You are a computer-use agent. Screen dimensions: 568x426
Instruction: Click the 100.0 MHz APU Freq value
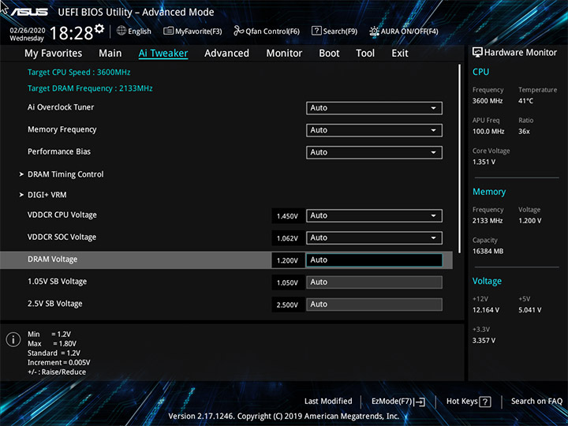coord(488,132)
